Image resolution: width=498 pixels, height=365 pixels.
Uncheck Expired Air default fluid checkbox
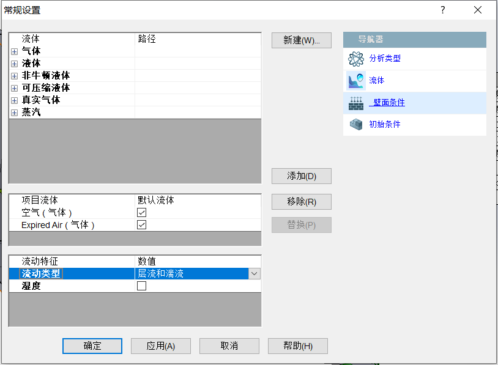(x=141, y=224)
